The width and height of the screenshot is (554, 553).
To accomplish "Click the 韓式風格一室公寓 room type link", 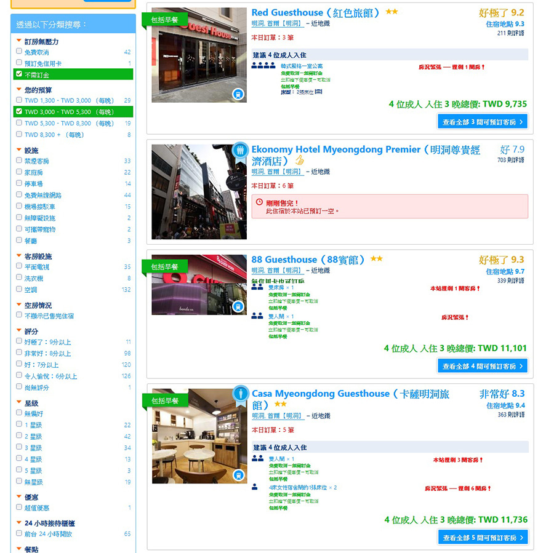I will 302,66.
